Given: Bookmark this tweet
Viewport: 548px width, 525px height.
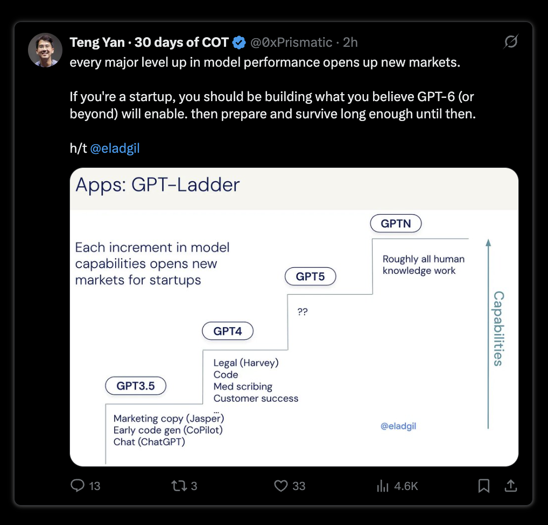Looking at the screenshot, I should tap(484, 486).
